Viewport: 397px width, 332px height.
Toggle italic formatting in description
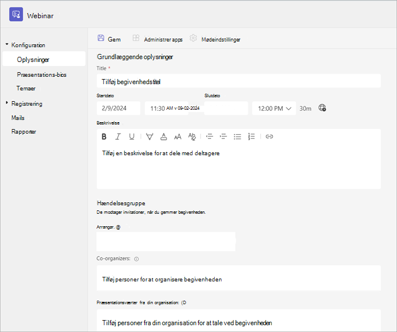118,136
